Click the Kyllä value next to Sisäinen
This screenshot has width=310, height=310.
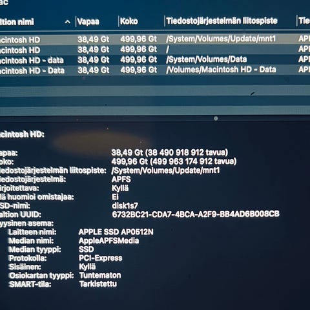(x=87, y=267)
